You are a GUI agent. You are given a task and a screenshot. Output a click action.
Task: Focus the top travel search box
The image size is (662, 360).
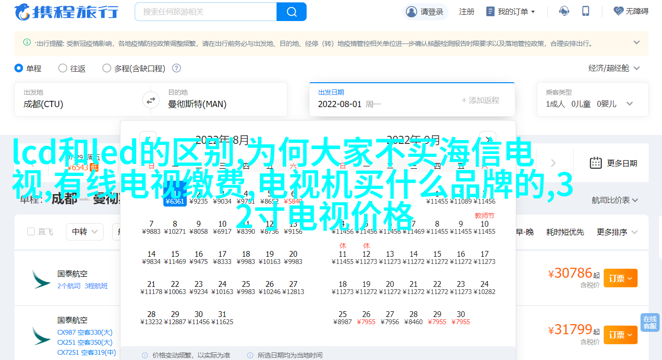(206, 11)
